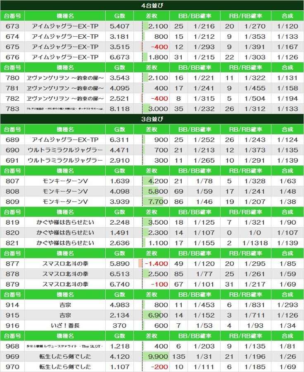304x372 pixels.
Task: Click 4,200 difference value in row 807
Action: [x=158, y=181]
